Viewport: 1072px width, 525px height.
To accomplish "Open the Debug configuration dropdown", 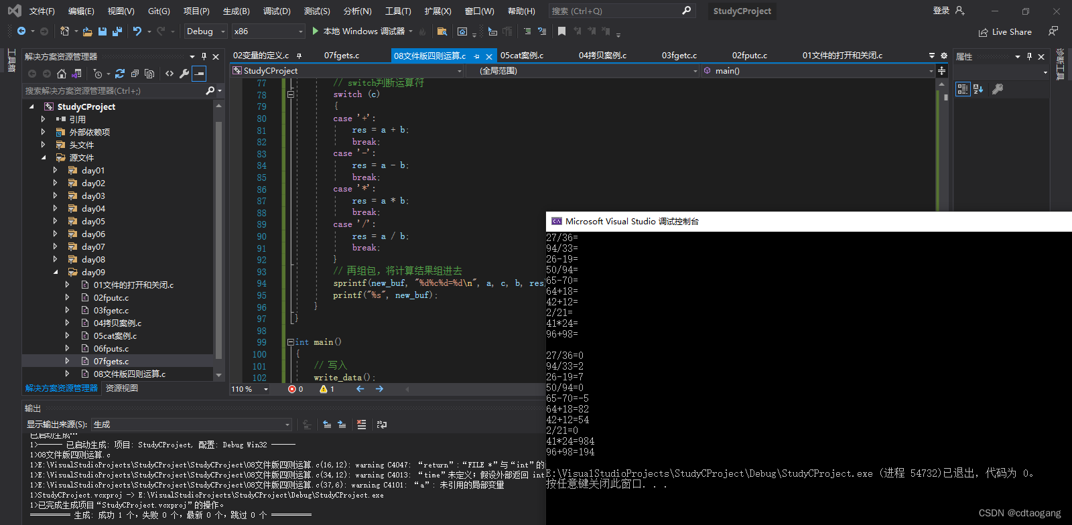I will tap(206, 31).
